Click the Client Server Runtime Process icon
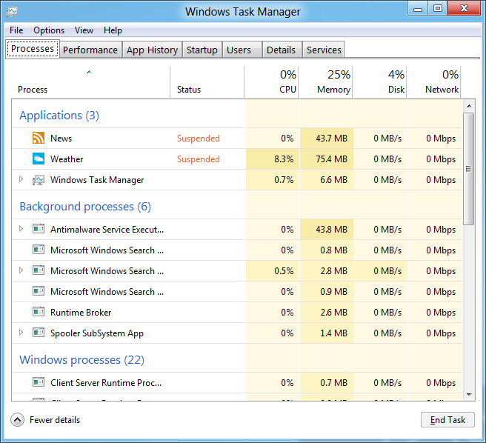The height and width of the screenshot is (443, 486). (39, 382)
